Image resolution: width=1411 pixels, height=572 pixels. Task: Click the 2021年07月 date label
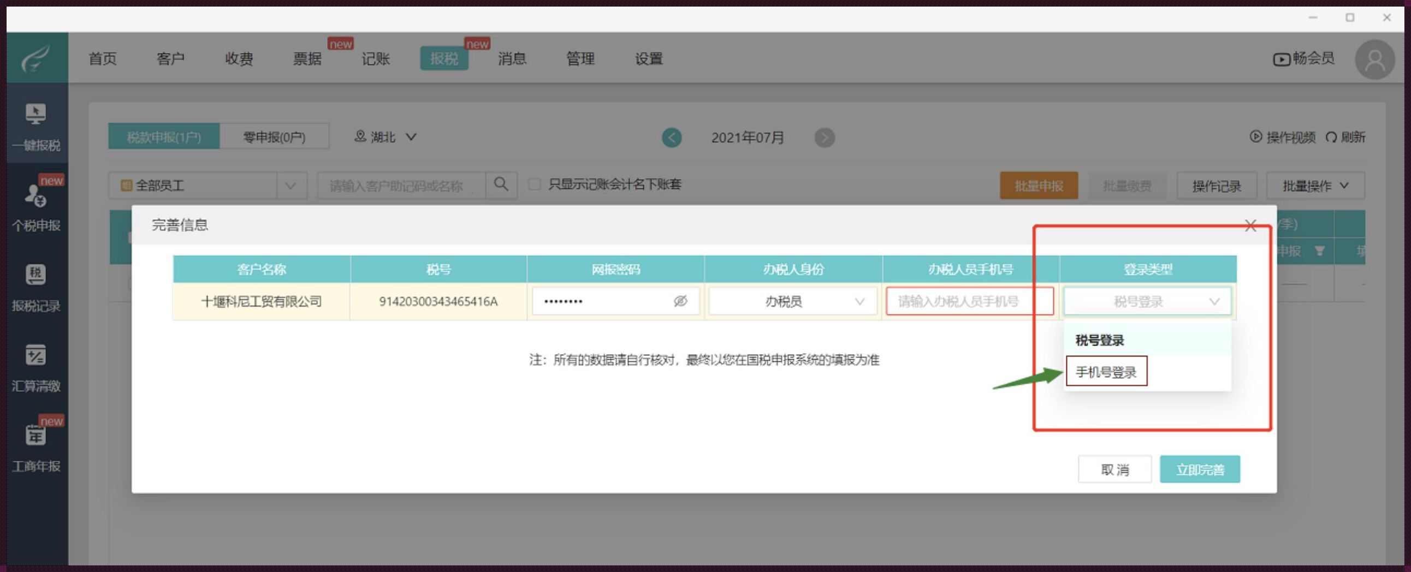(x=748, y=138)
